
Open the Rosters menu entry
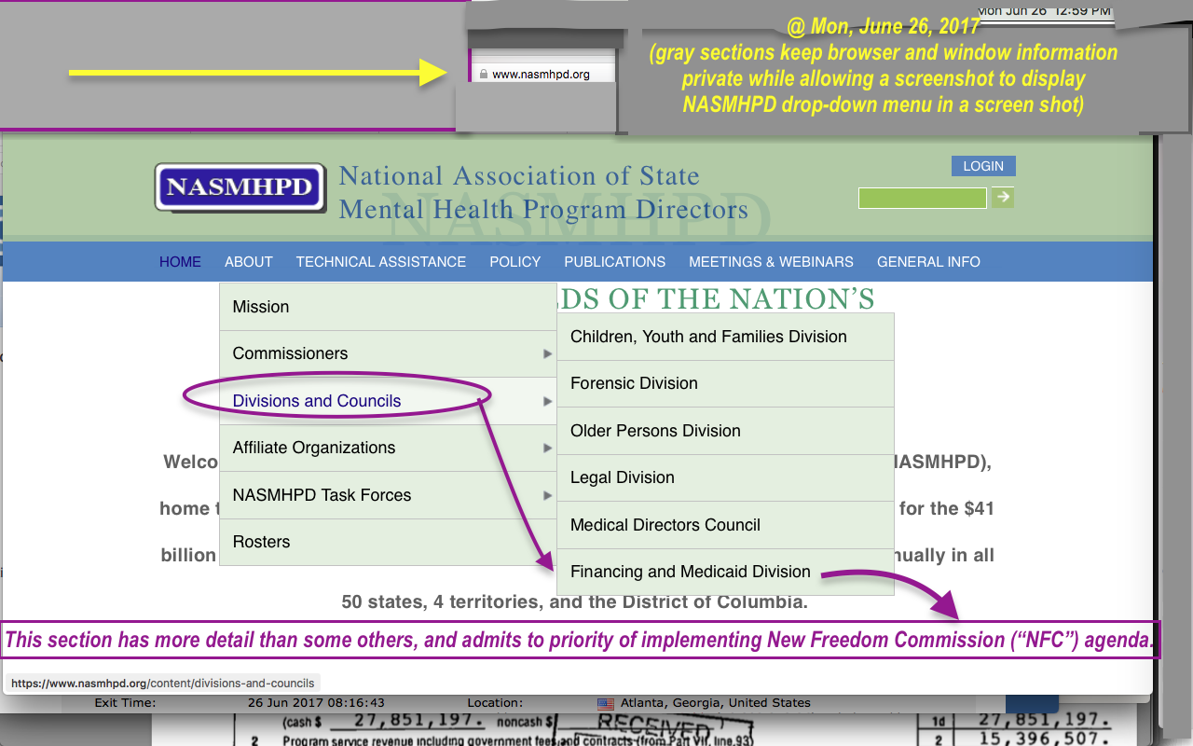pyautogui.click(x=261, y=542)
